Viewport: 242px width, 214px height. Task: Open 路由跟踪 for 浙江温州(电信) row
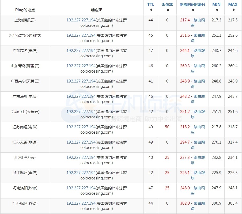click(x=199, y=173)
